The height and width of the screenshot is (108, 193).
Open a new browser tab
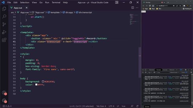coord(168,2)
